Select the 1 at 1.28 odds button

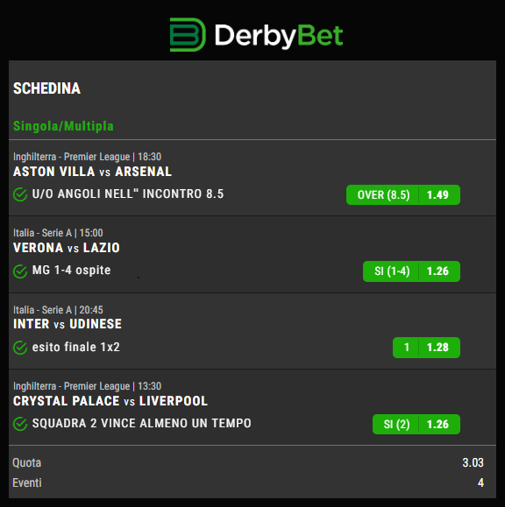pyautogui.click(x=426, y=348)
